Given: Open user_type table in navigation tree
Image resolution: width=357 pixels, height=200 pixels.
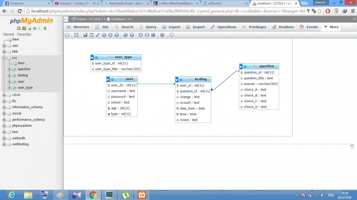Looking at the screenshot, I should tap(25, 88).
